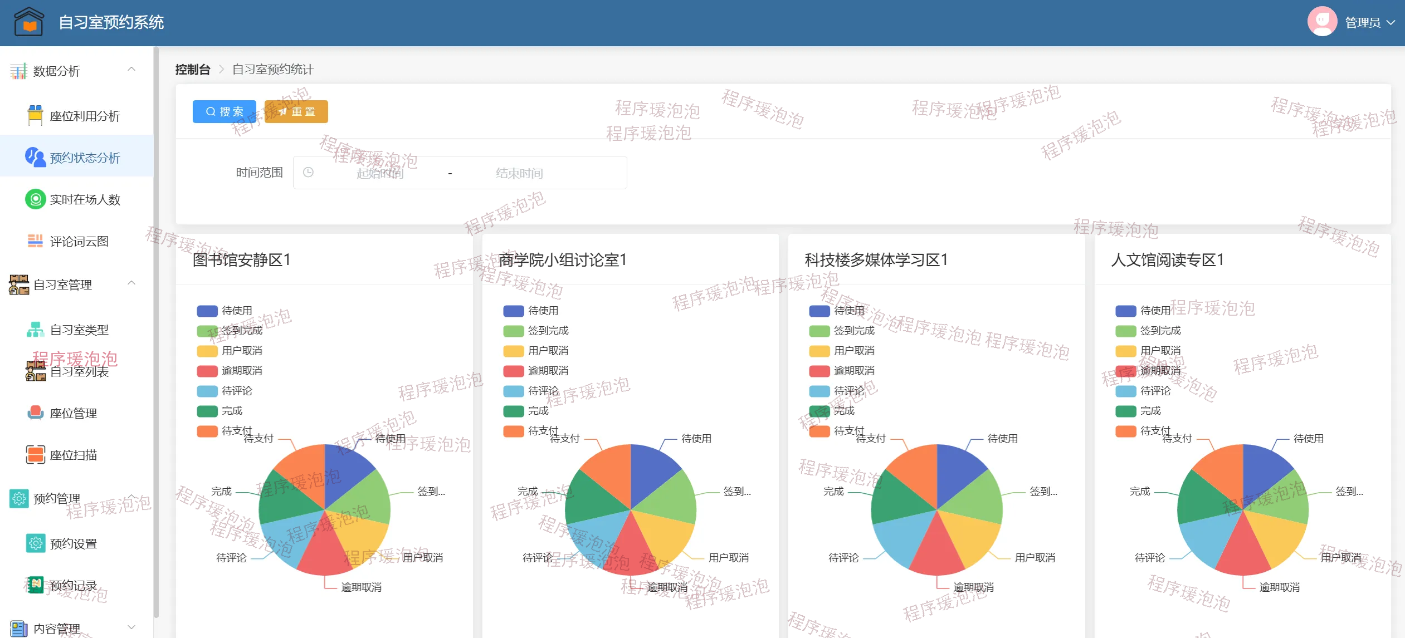1405x638 pixels.
Task: Open 自习室列表 menu item
Action: (x=79, y=371)
